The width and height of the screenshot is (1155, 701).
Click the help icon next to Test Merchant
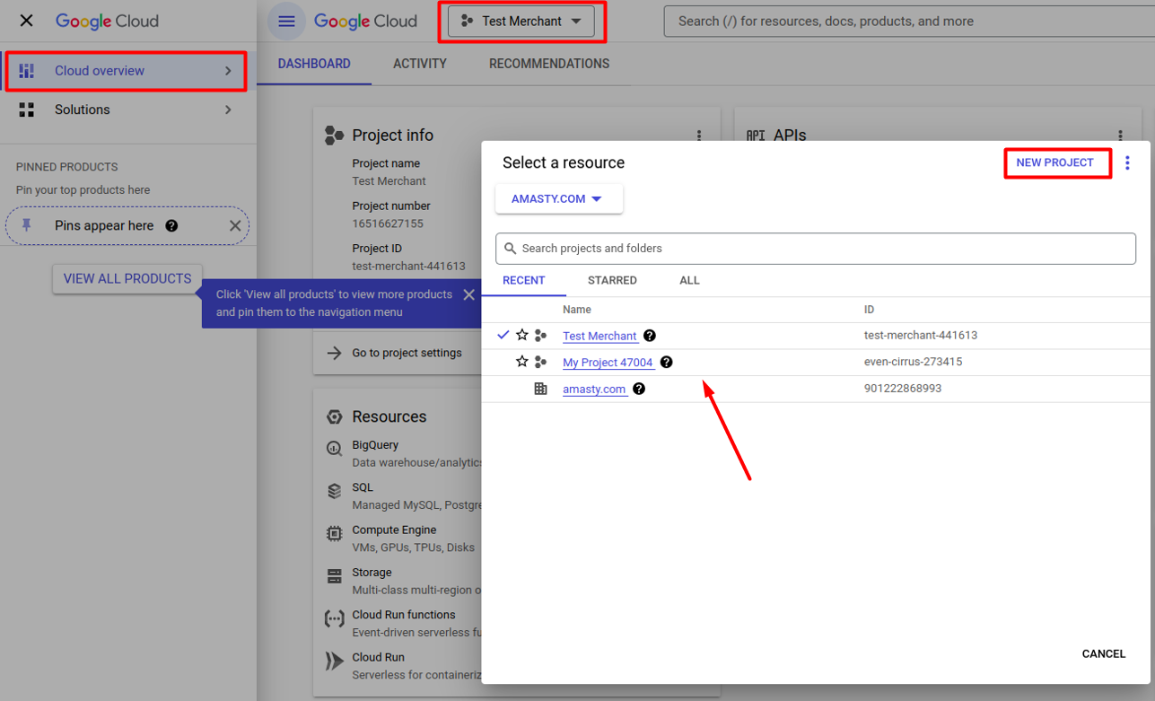[x=650, y=336]
